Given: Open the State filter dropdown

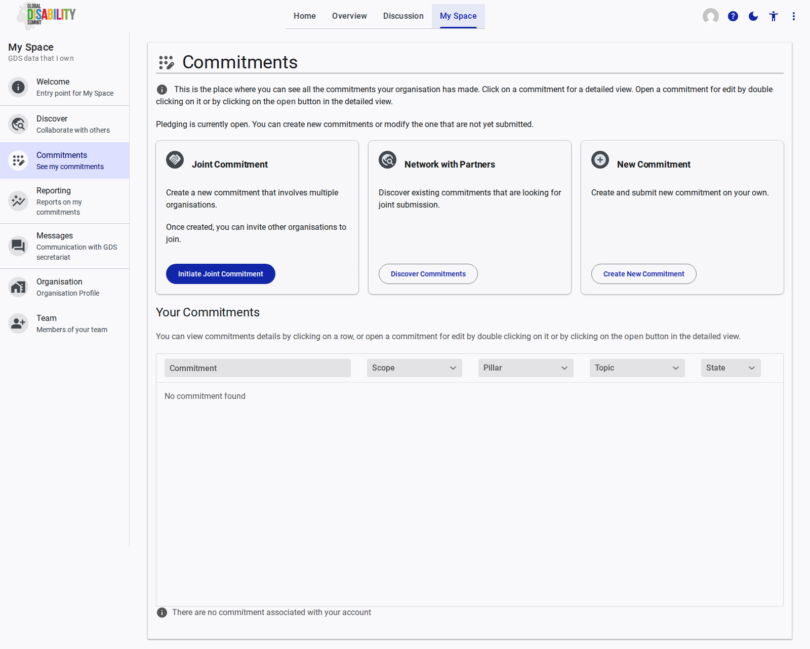Looking at the screenshot, I should click(731, 368).
